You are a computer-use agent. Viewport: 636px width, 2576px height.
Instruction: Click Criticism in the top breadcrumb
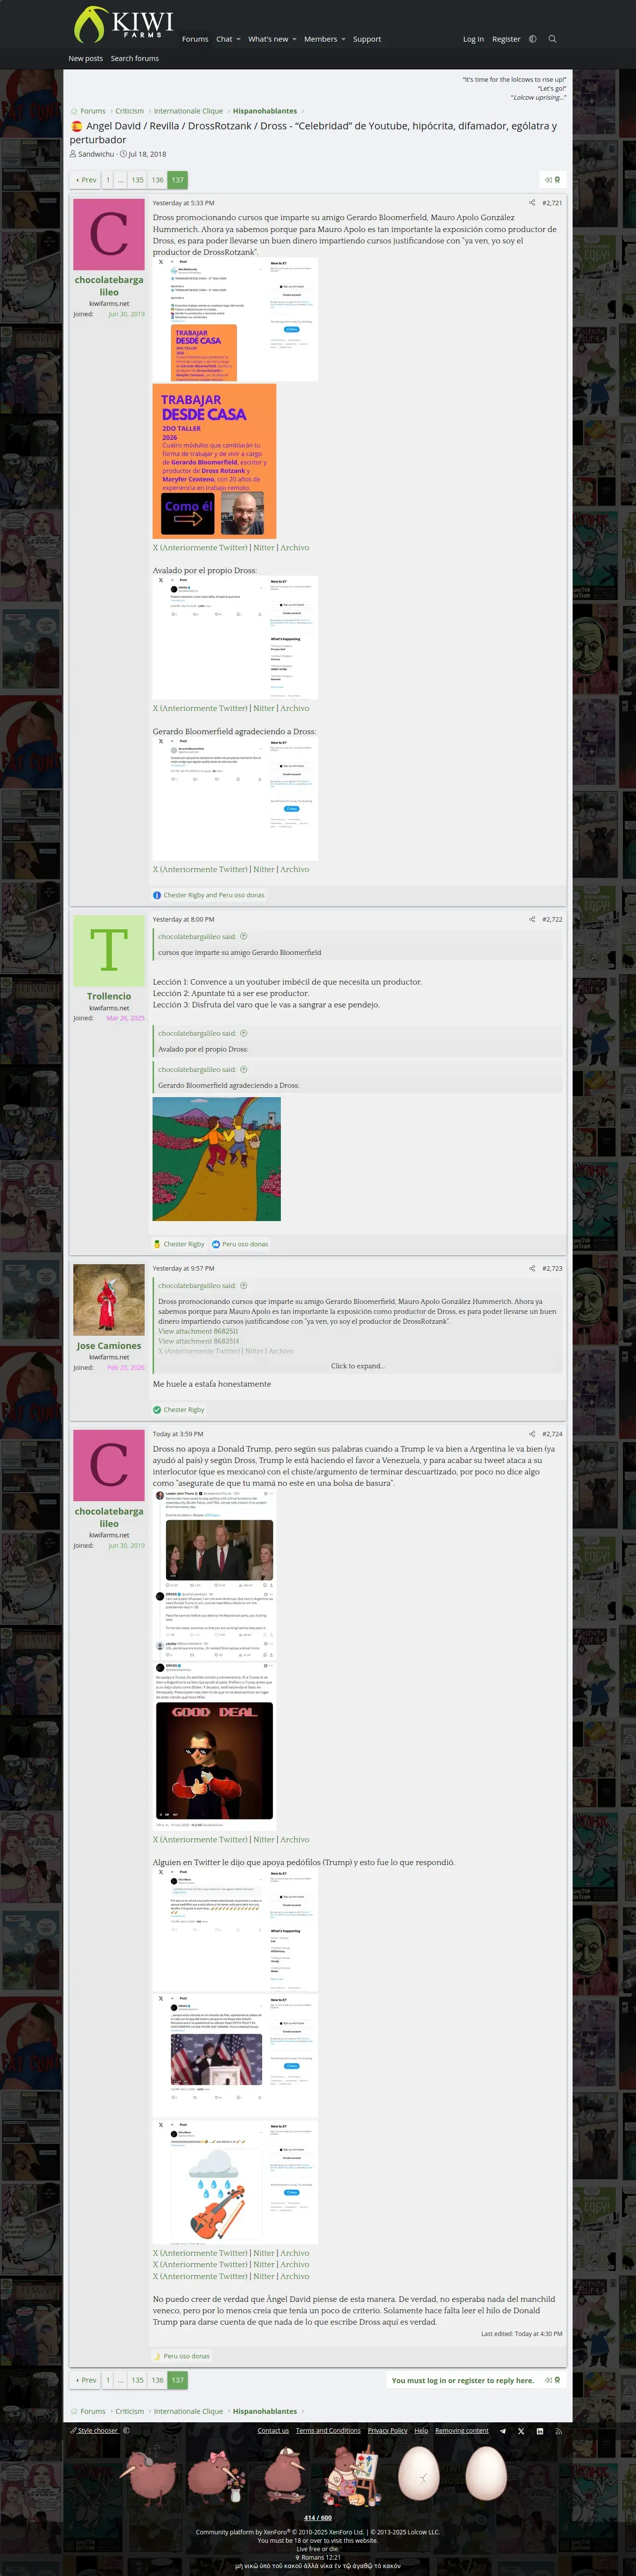coord(130,111)
